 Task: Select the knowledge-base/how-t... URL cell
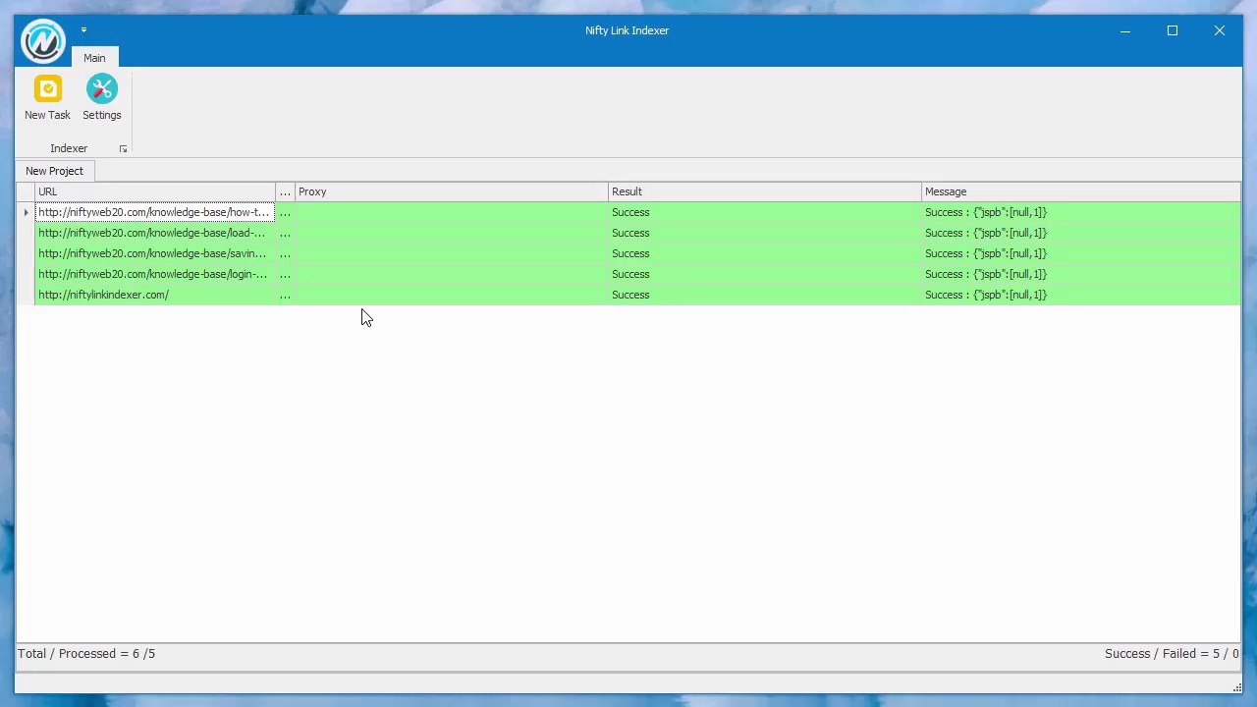click(x=155, y=212)
